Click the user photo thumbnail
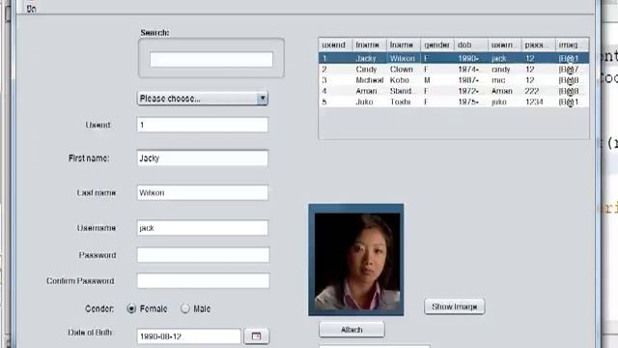This screenshot has height=348, width=618. point(356,260)
